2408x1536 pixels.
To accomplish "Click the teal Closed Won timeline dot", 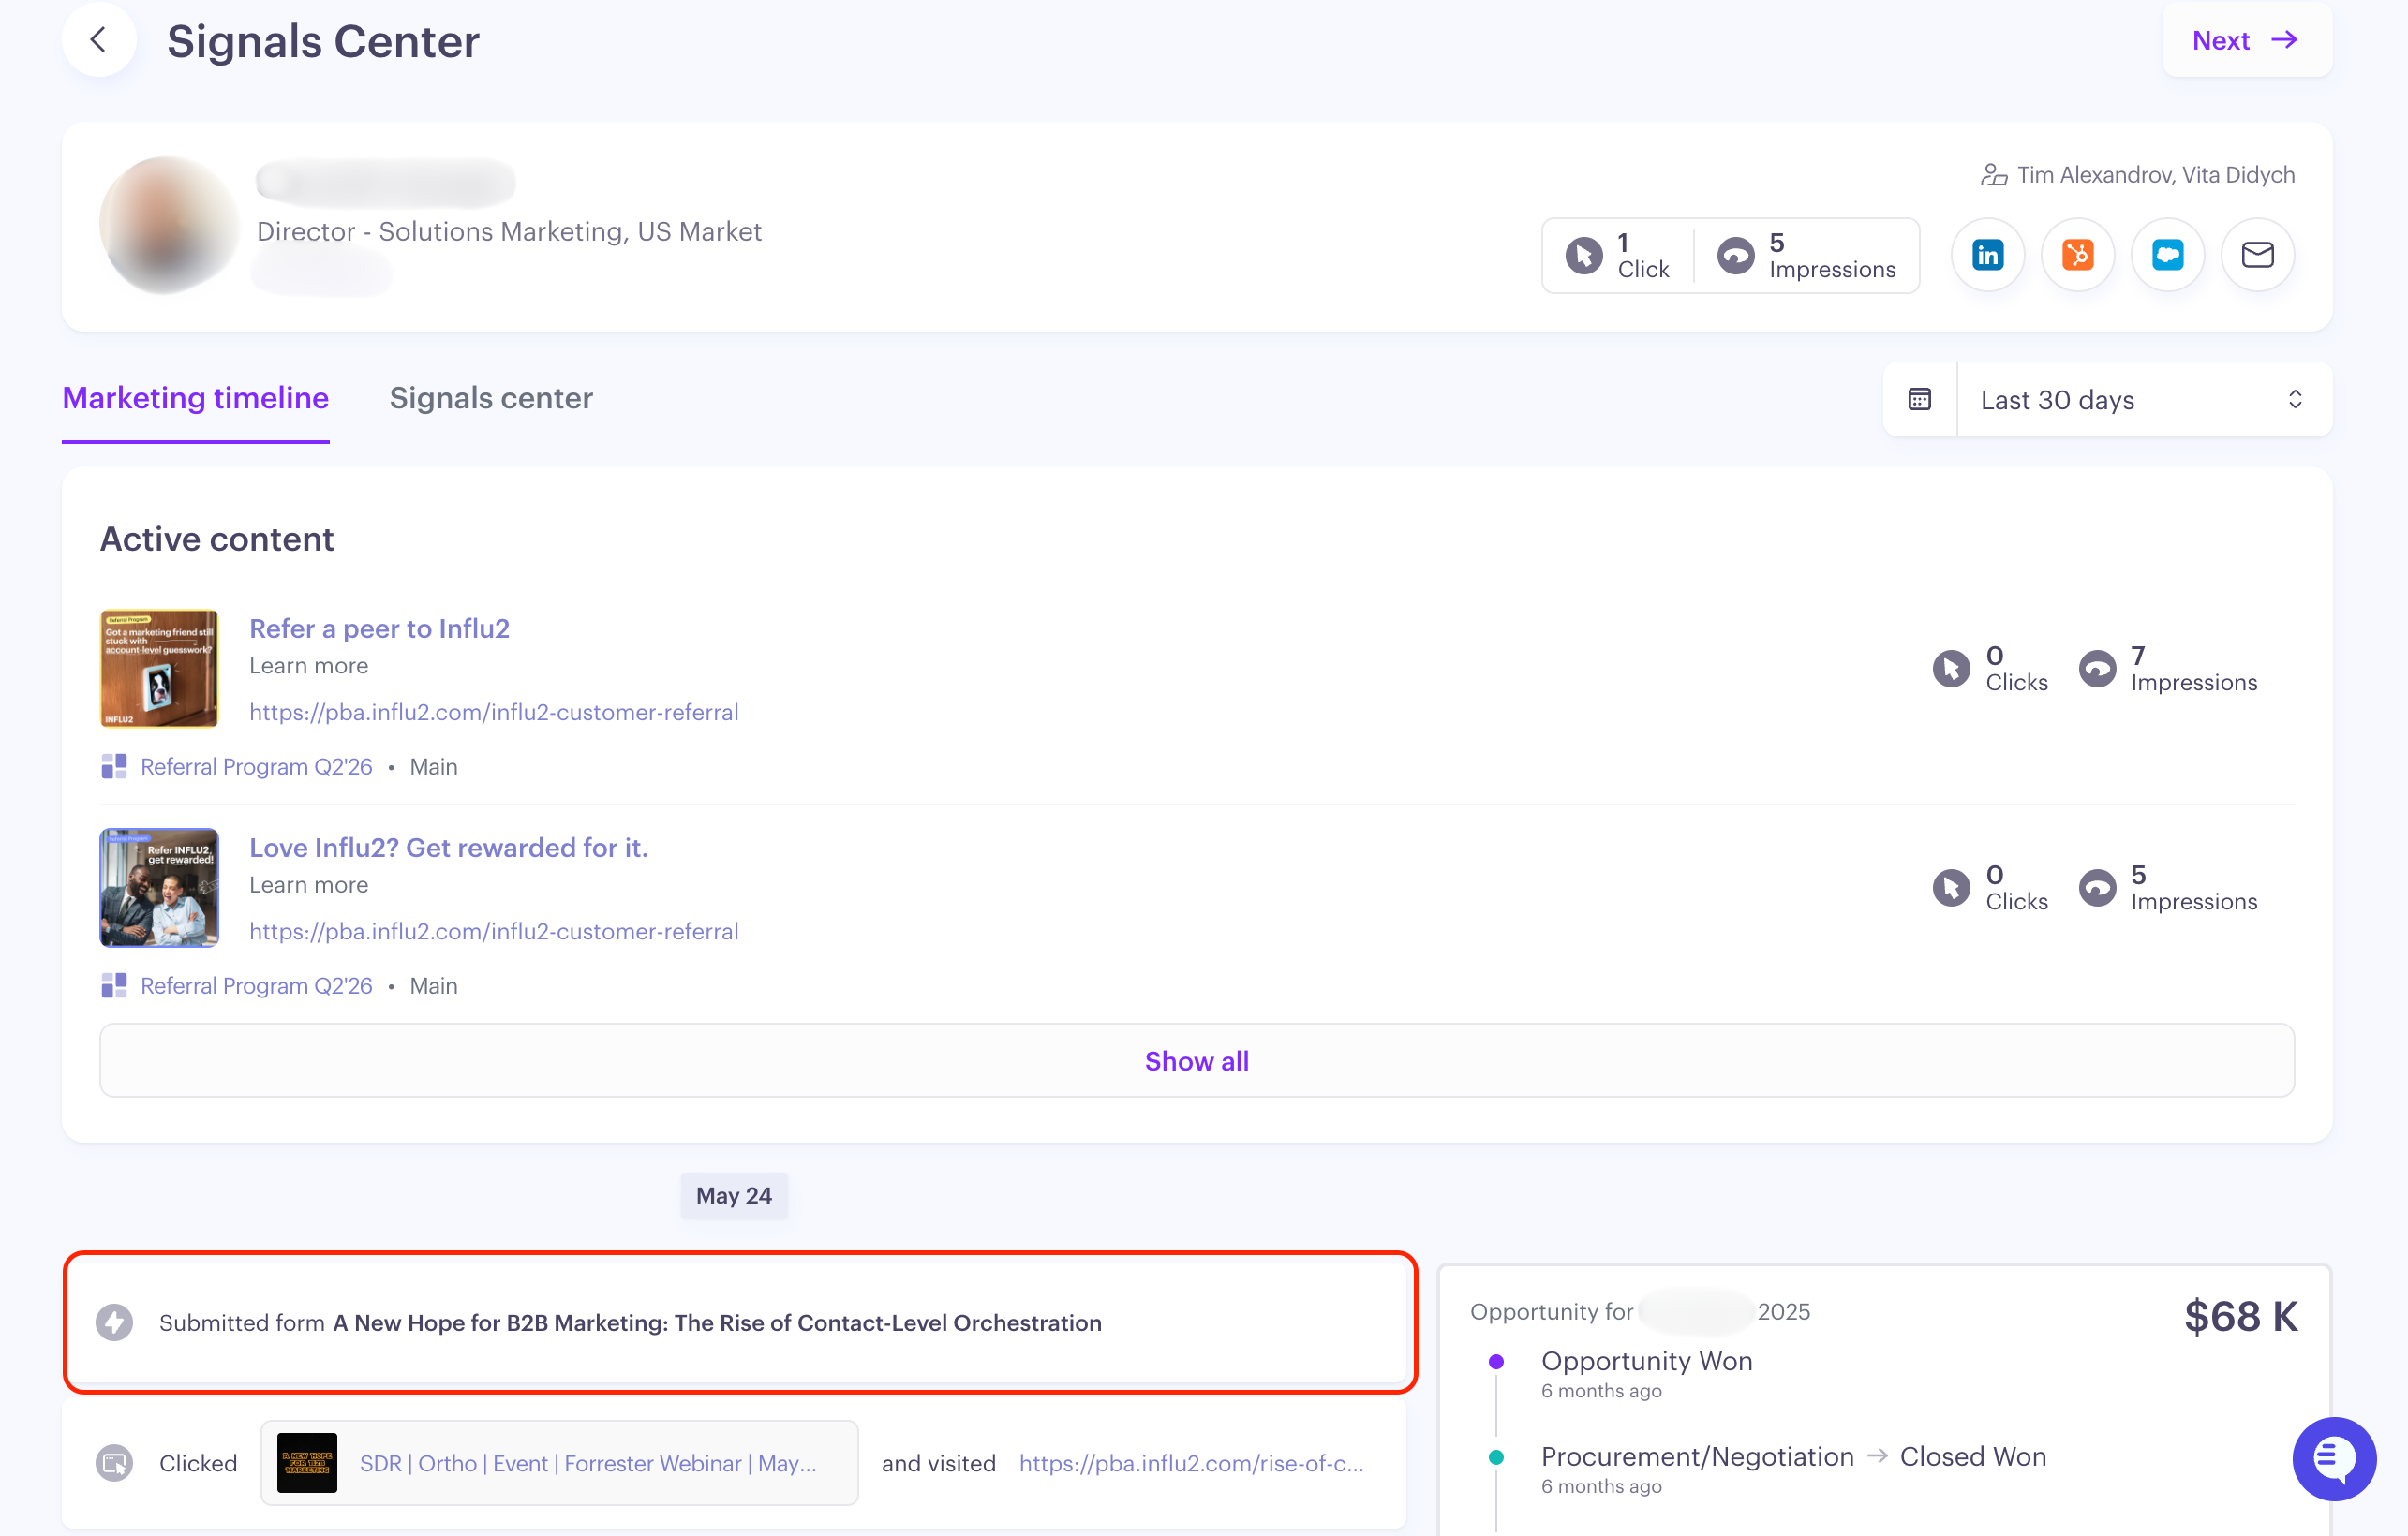I will pos(1496,1457).
